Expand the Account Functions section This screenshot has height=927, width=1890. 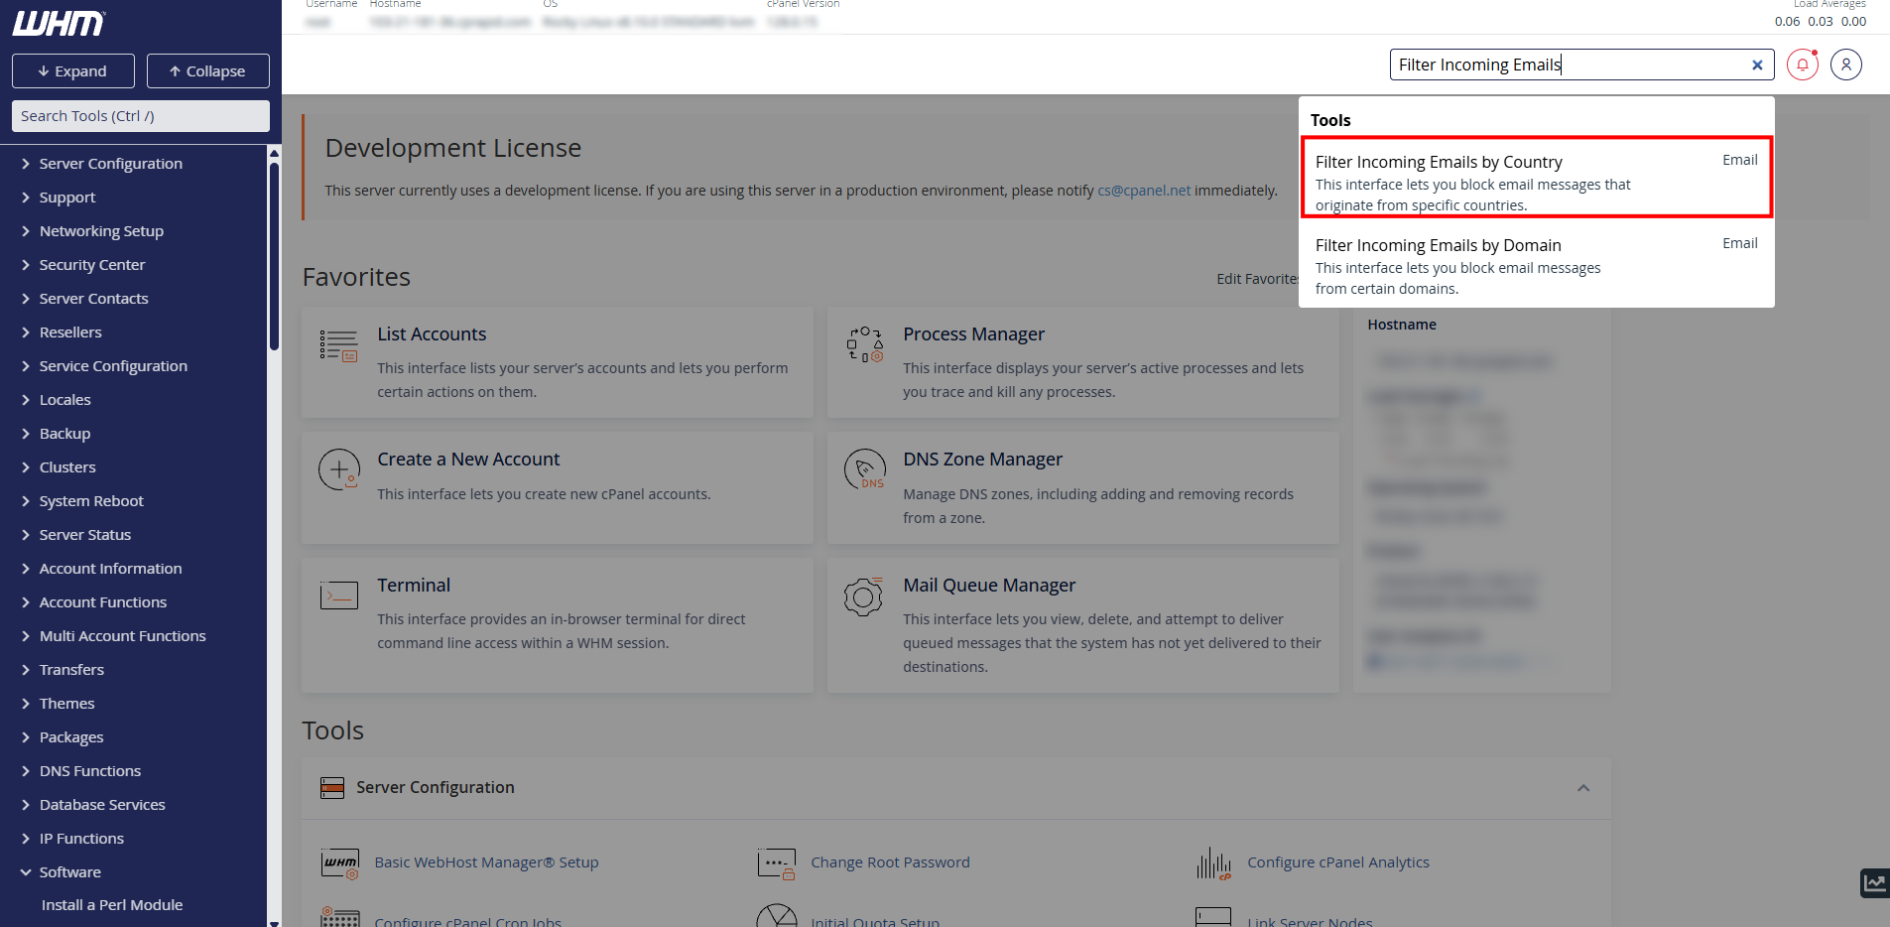pyautogui.click(x=103, y=602)
